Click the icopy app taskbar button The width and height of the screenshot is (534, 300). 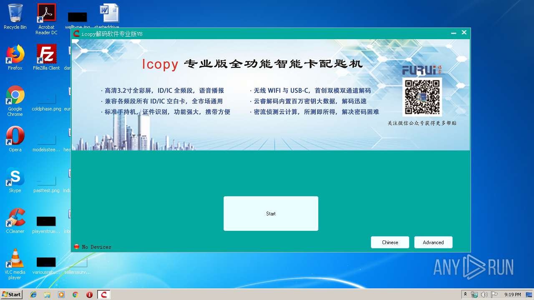point(104,295)
